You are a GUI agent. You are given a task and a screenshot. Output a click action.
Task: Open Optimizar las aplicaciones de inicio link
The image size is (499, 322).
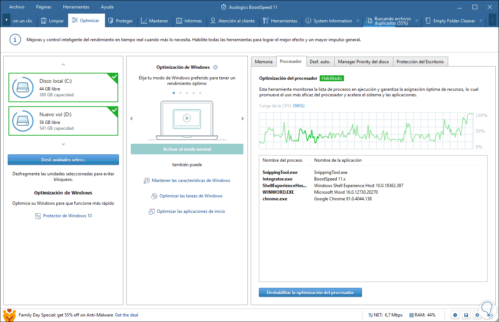[191, 211]
